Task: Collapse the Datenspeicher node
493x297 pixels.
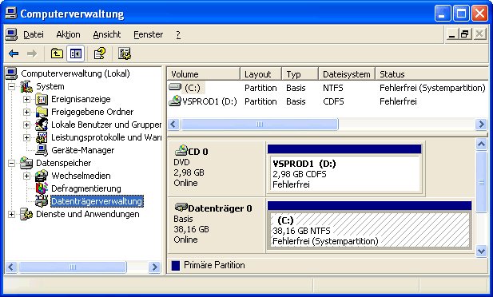Action: (11, 163)
